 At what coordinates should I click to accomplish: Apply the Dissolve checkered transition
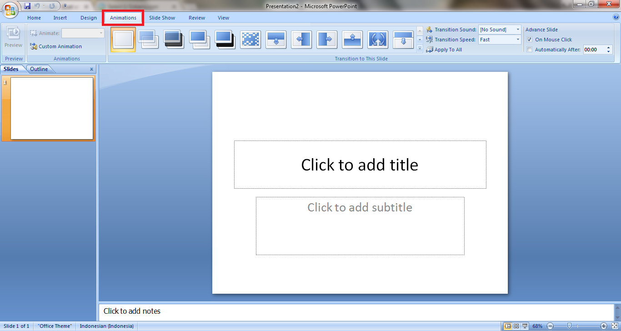click(x=250, y=40)
